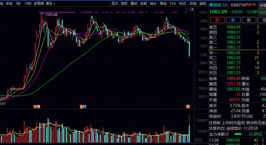Click the 卖五 price 1084.99
Screen dimensions: 266x145
click(233, 27)
